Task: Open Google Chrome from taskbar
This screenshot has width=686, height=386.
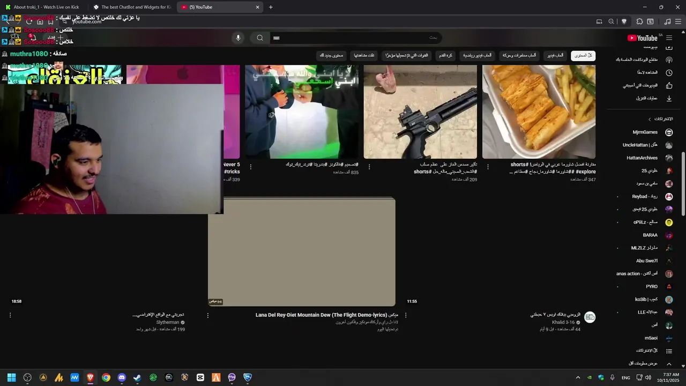Action: point(106,377)
